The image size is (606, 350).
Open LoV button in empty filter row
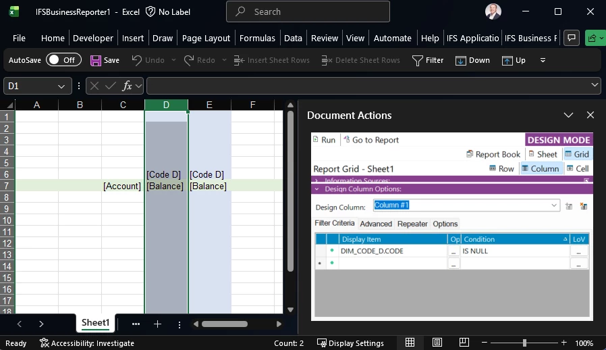pos(578,264)
